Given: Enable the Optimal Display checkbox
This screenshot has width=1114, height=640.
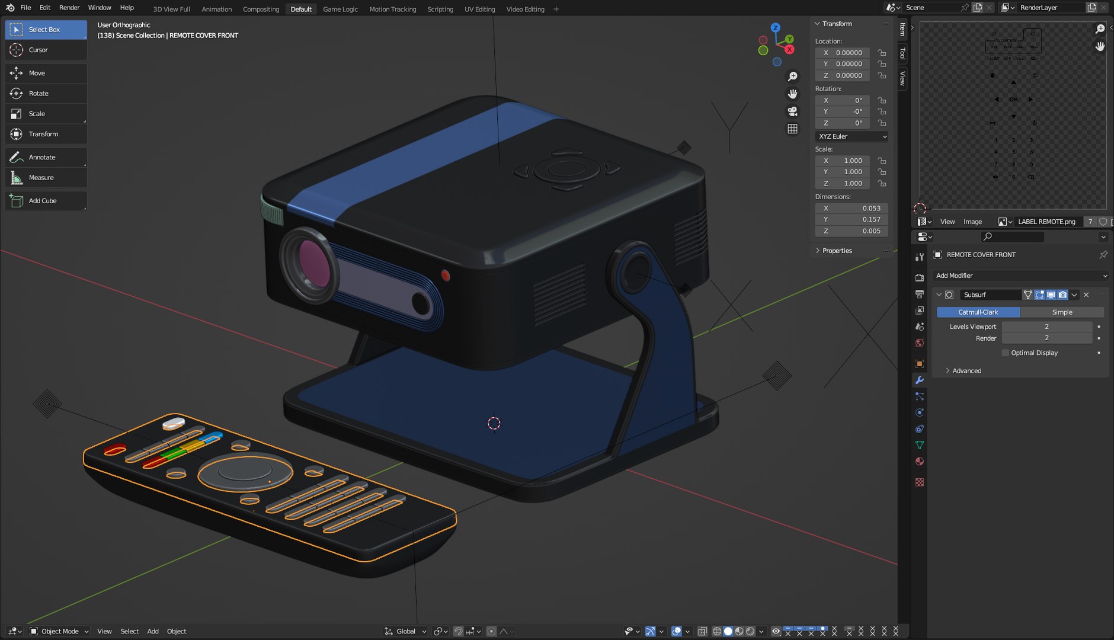Looking at the screenshot, I should (x=1006, y=353).
